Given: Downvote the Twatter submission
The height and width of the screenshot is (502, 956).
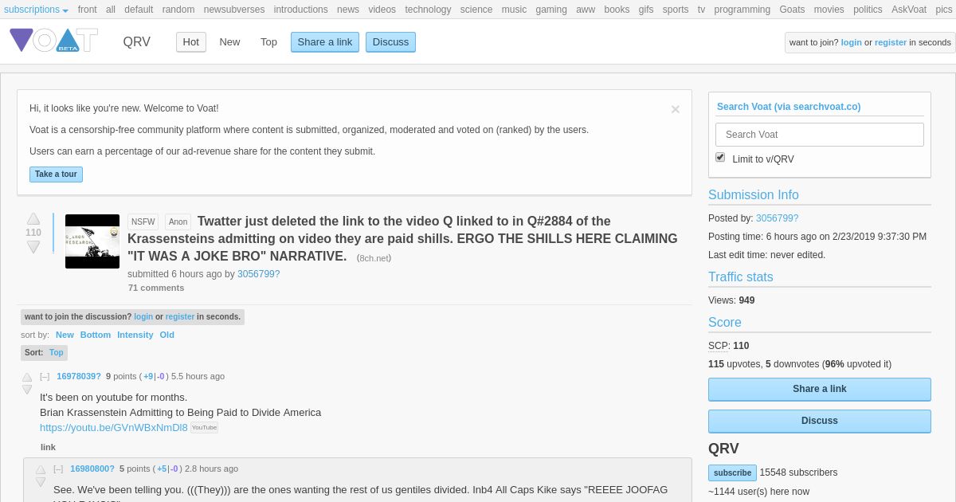Looking at the screenshot, I should pos(33,247).
